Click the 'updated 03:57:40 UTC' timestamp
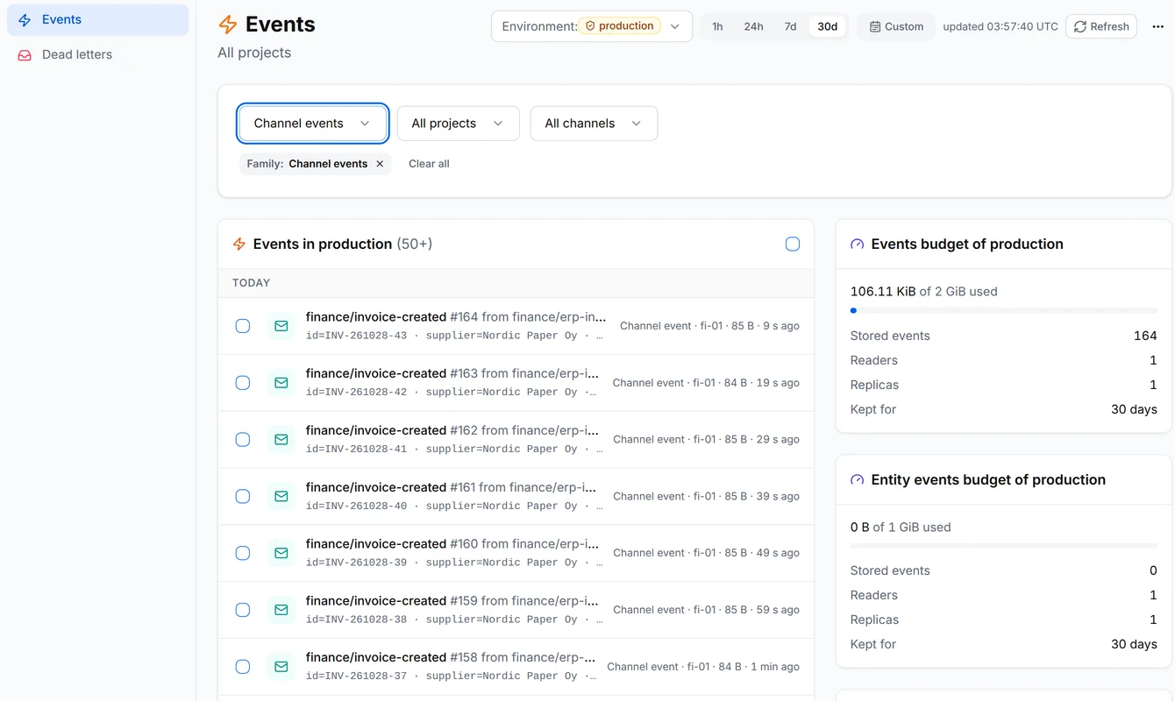This screenshot has width=1175, height=701. point(1001,26)
